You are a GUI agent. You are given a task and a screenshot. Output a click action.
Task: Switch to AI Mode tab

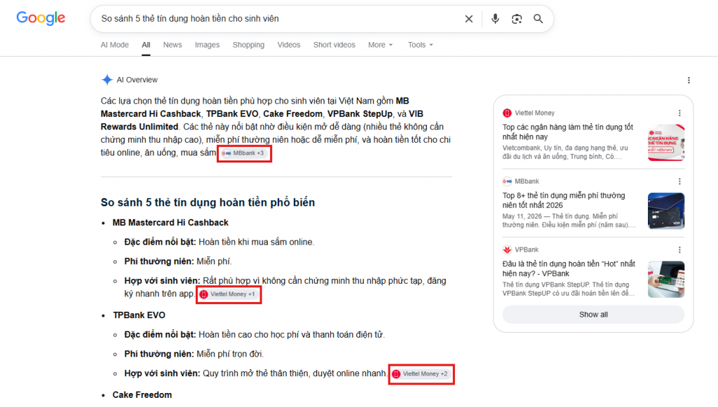114,45
